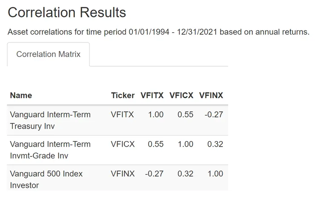Click the asset correlations time period text
This screenshot has height=198, width=315.
point(158,33)
